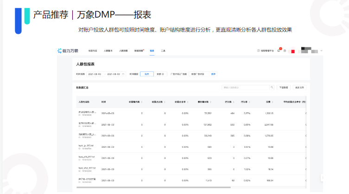349x194 pixels.
Task: Open the 工具 tab
Action: pyautogui.click(x=163, y=51)
